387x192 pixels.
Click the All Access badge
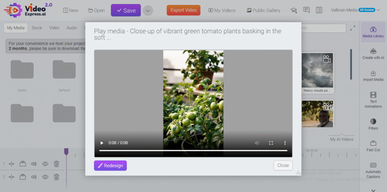(x=367, y=10)
